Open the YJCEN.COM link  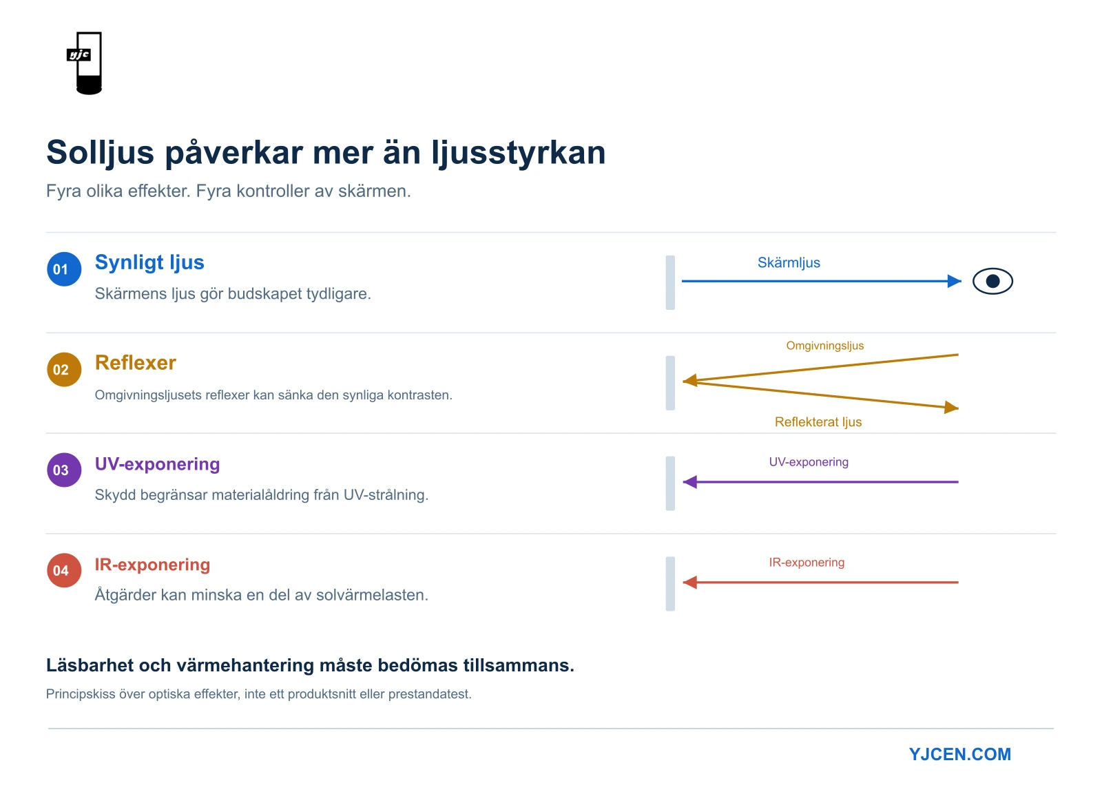tap(959, 754)
